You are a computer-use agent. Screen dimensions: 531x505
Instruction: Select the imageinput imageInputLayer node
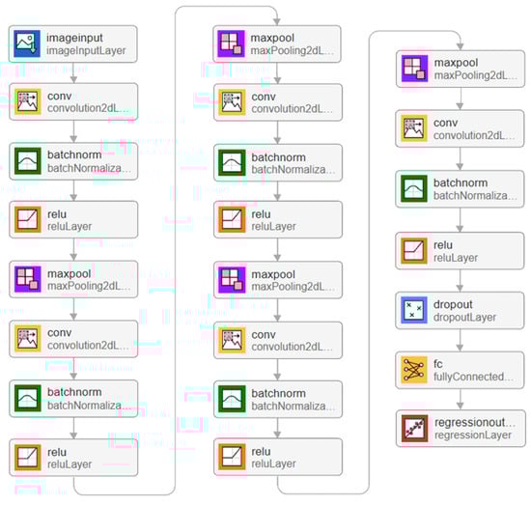click(73, 43)
